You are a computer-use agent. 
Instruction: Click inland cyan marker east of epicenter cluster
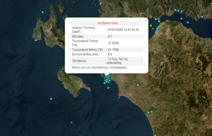coord(138,85)
